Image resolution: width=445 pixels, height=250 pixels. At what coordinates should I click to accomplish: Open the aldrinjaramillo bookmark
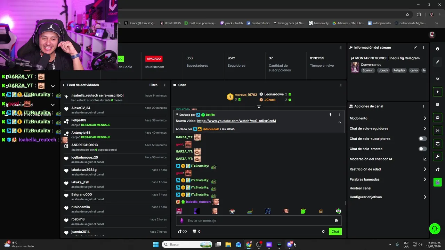(x=380, y=23)
